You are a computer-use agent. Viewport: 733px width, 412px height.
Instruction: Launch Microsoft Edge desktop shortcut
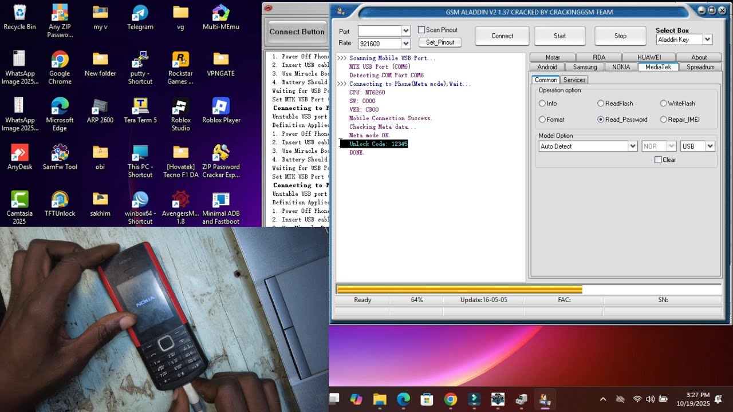click(x=60, y=114)
